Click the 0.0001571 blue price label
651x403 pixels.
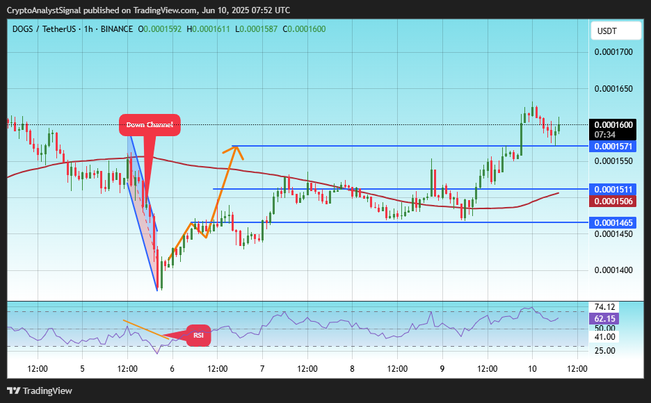[613, 147]
